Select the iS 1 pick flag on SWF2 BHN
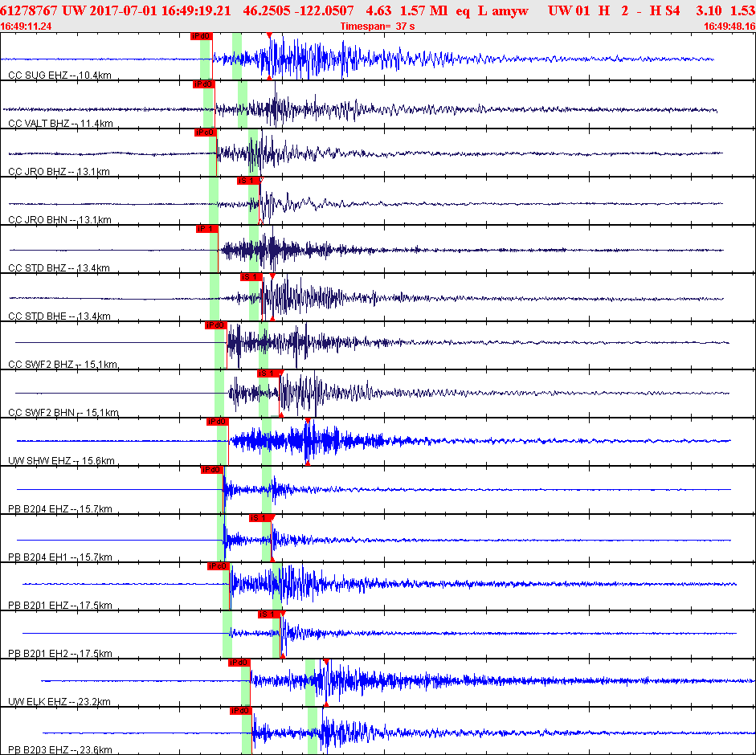Image resolution: width=756 pixels, height=755 pixels. pyautogui.click(x=268, y=373)
